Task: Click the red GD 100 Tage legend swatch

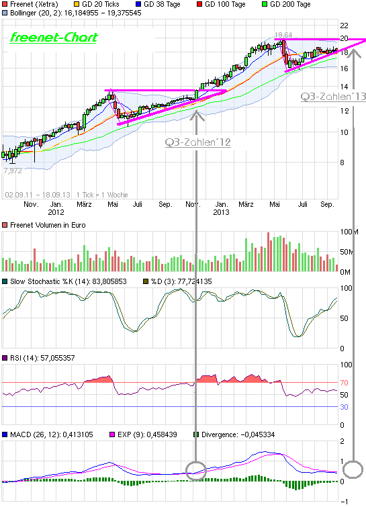Action: [x=199, y=5]
